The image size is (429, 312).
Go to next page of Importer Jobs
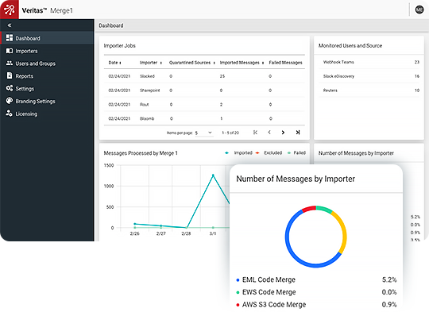pyautogui.click(x=283, y=133)
